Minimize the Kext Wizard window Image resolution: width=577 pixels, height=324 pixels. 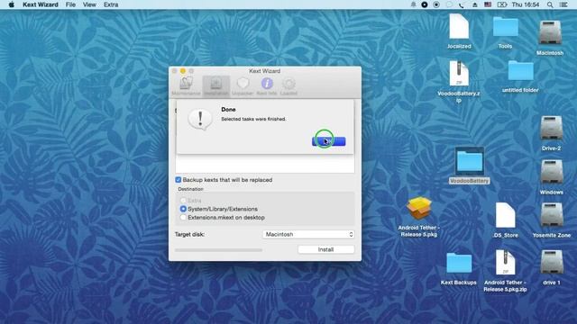pos(183,70)
